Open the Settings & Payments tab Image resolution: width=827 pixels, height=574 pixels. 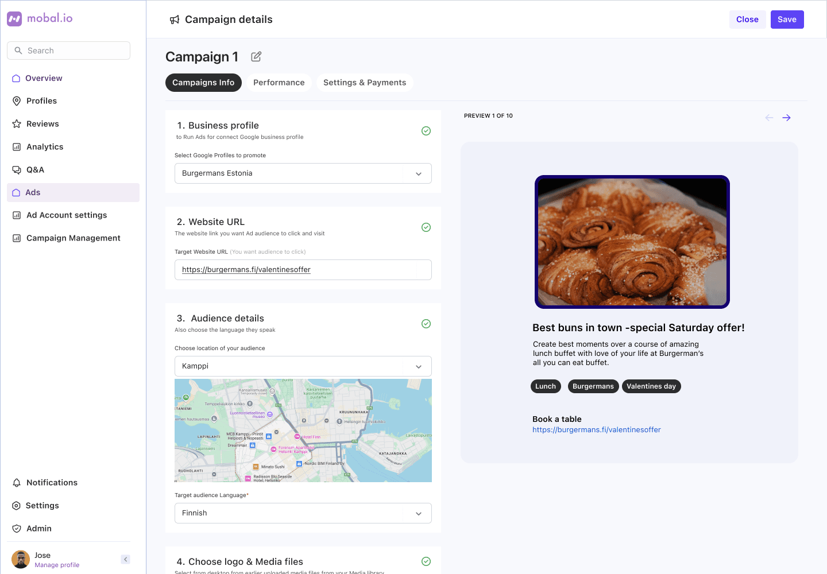pos(365,83)
